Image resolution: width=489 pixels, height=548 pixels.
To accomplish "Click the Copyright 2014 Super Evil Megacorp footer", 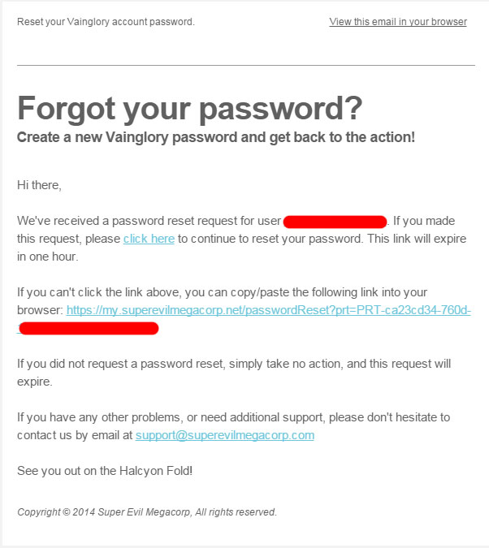I will tap(147, 512).
